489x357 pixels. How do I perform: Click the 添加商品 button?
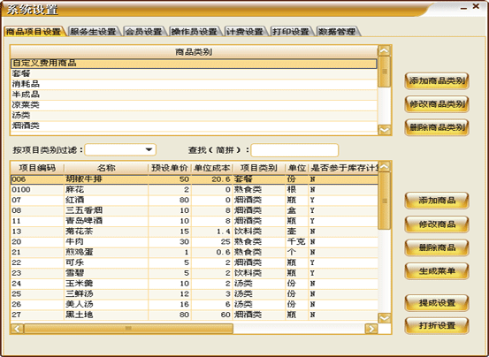coord(437,201)
